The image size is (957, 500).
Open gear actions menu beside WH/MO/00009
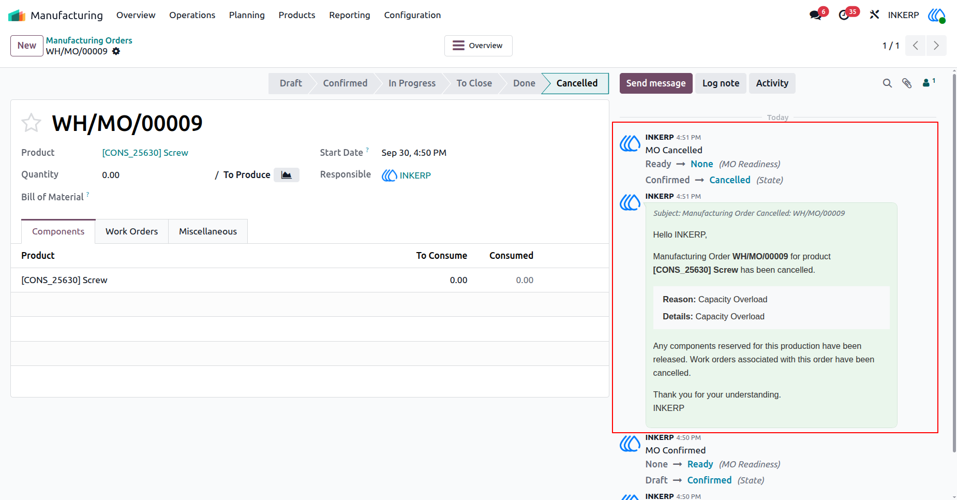tap(116, 51)
